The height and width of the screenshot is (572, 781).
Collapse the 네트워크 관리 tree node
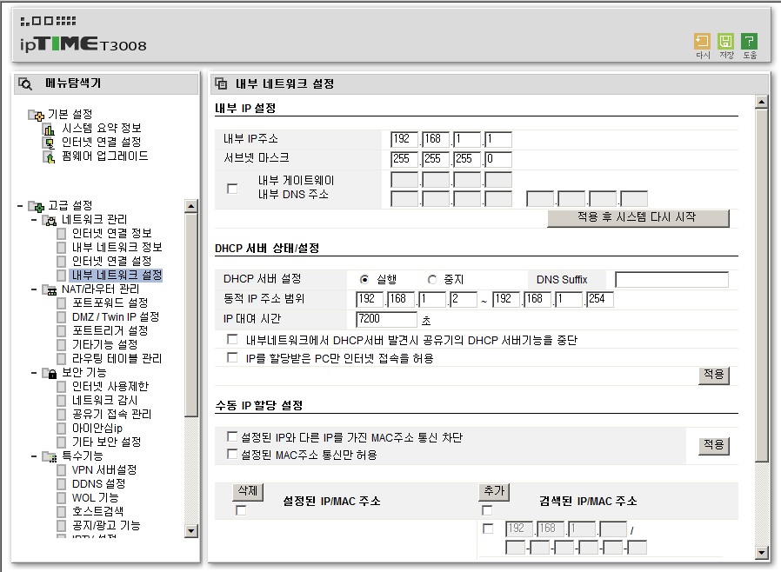[34, 220]
